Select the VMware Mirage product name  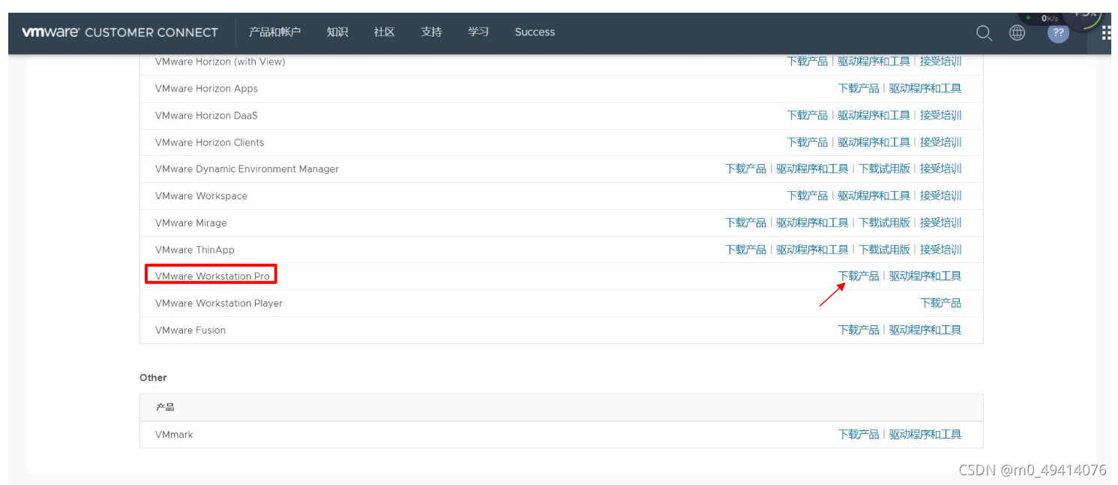[191, 223]
